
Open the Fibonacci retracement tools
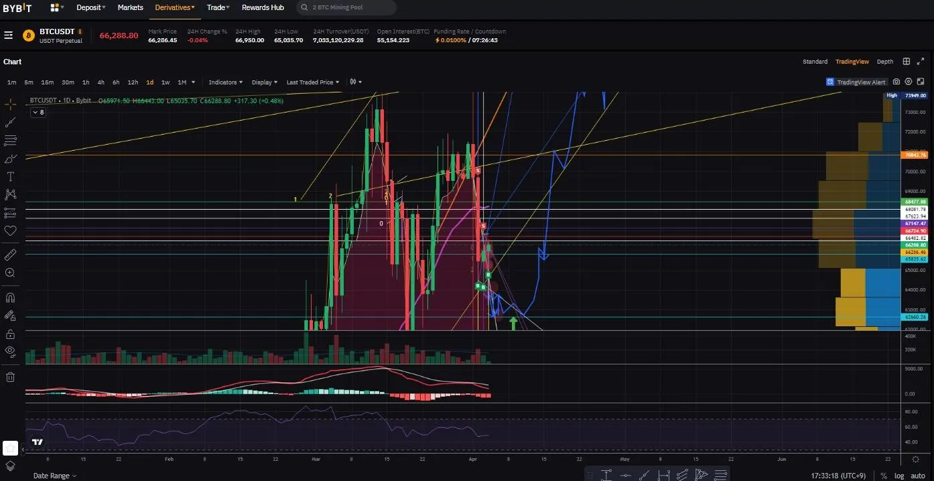[x=11, y=141]
